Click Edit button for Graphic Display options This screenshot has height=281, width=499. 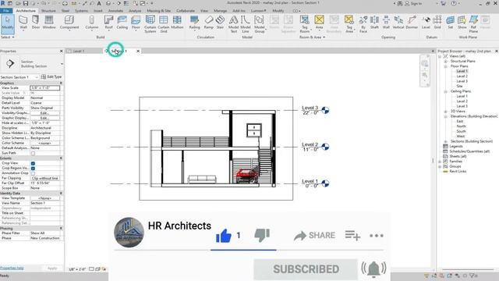coord(44,118)
